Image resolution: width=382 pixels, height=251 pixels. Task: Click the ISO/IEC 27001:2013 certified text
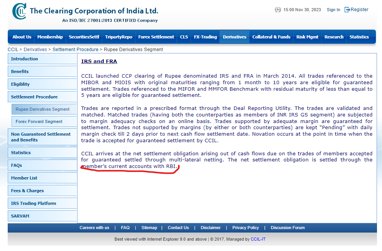(x=110, y=20)
